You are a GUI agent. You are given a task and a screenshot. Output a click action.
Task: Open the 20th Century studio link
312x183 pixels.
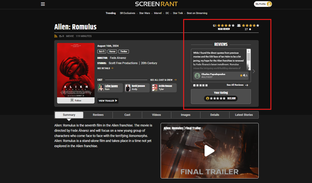149,63
